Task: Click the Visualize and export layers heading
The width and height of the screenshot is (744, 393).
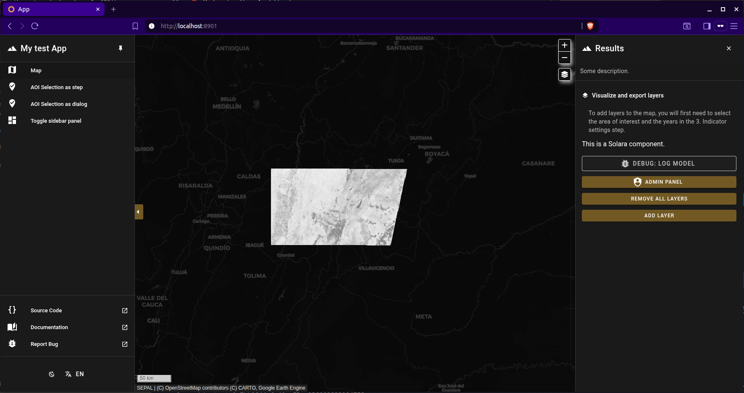Action: point(628,95)
